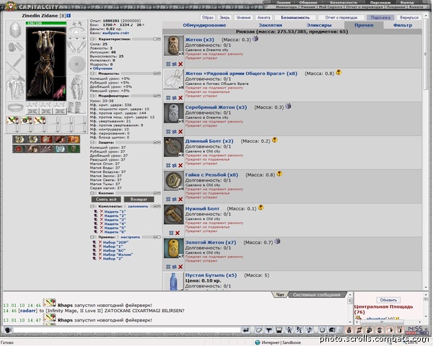The image size is (433, 346).
Task: Click the Образ button
Action: click(208, 17)
